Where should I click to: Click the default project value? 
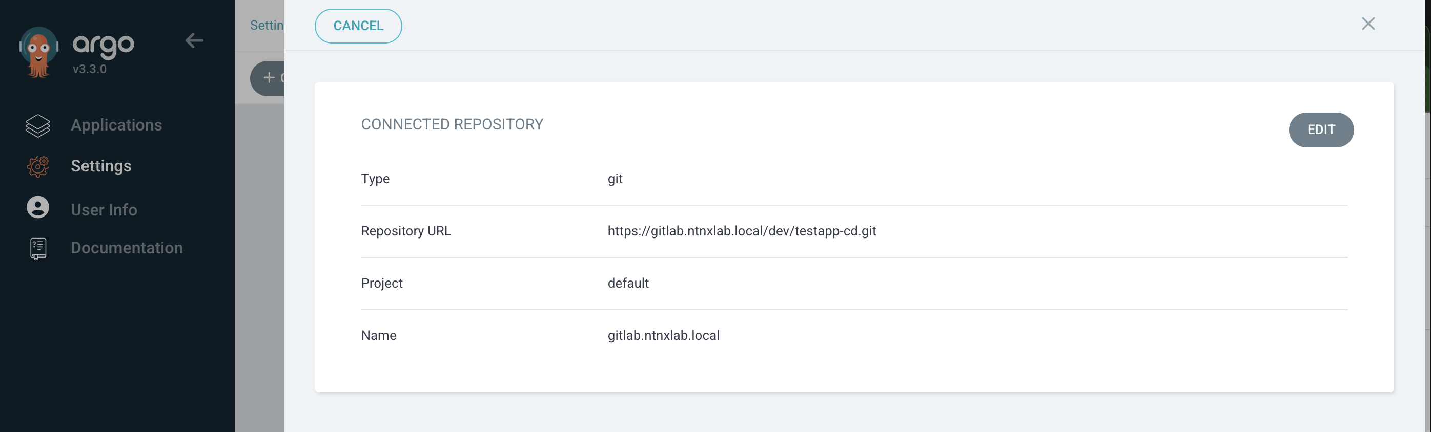628,284
